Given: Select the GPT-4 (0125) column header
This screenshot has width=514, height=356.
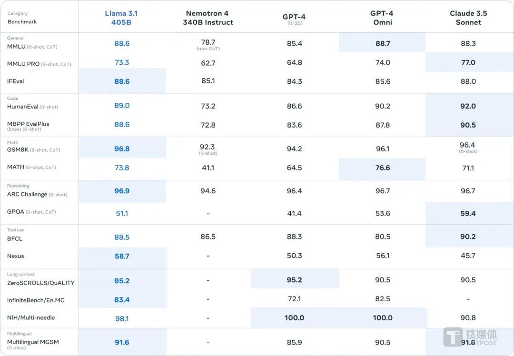Looking at the screenshot, I should coord(294,19).
